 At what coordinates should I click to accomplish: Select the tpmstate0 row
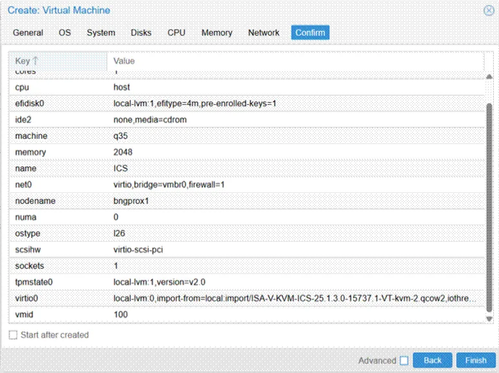click(x=247, y=282)
